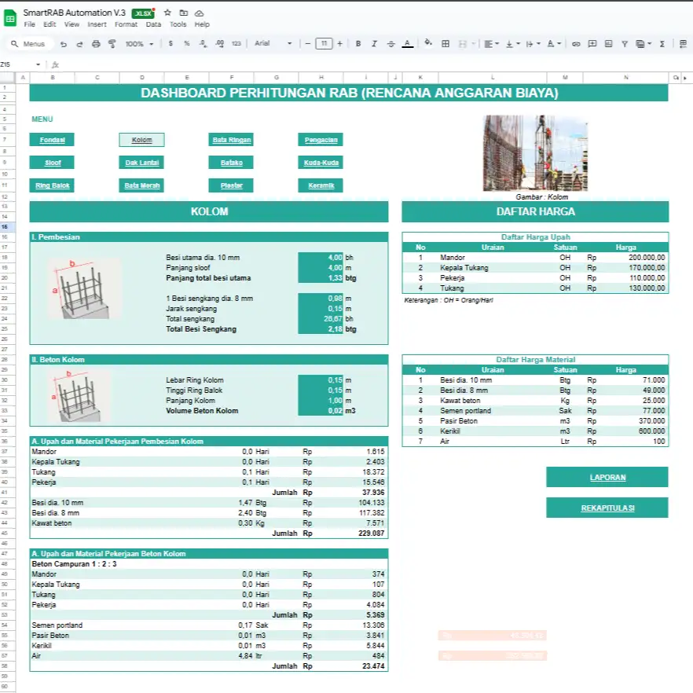This screenshot has width=693, height=693.
Task: Toggle strikethrough formatting
Action: tap(390, 44)
